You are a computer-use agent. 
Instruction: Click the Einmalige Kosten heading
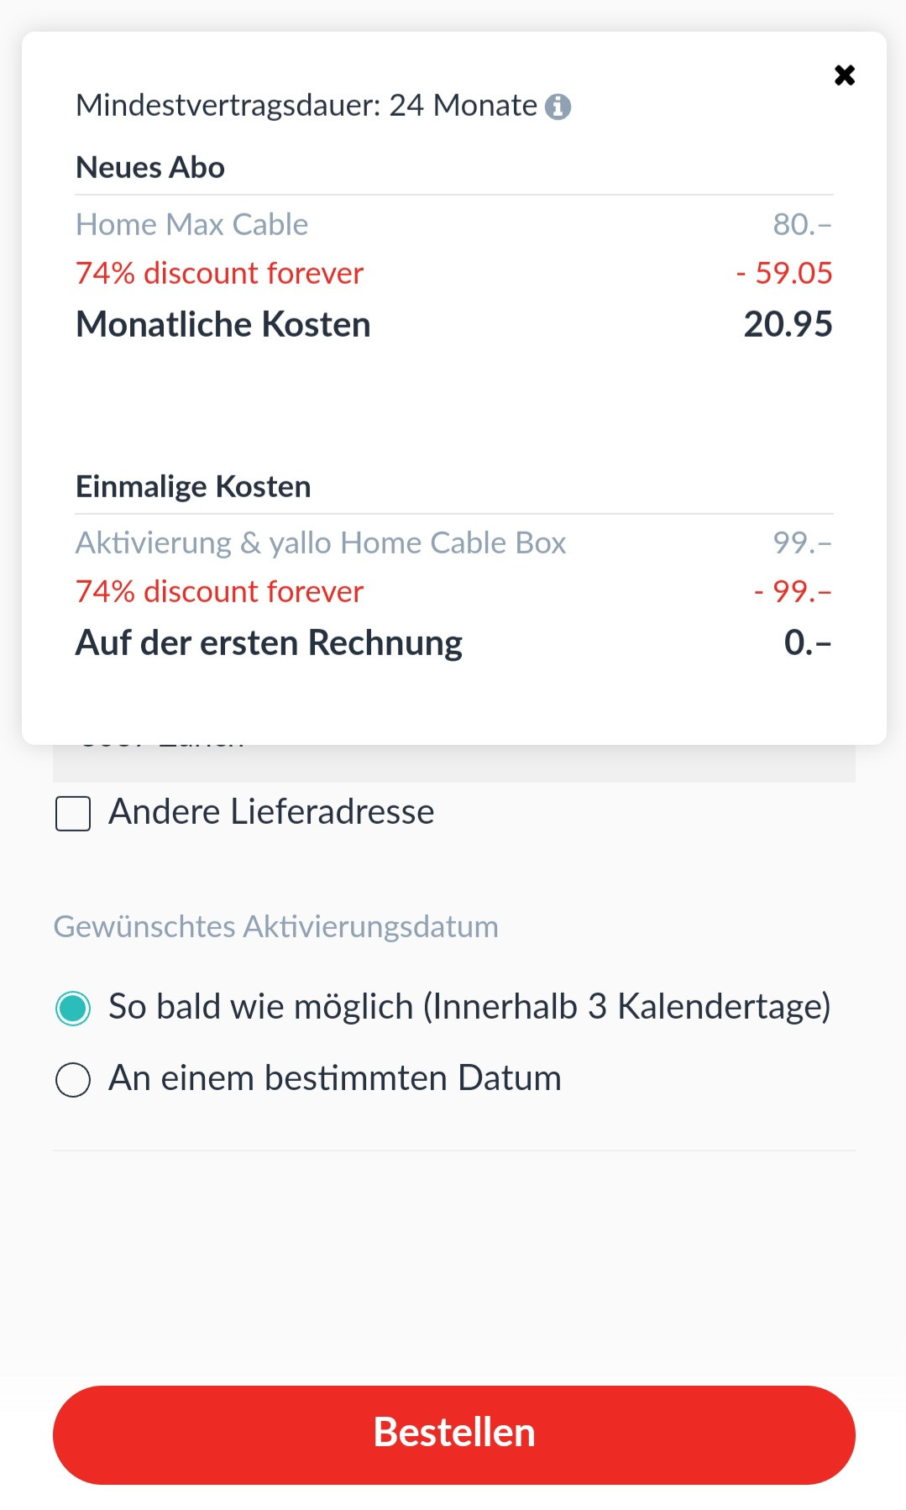(193, 487)
